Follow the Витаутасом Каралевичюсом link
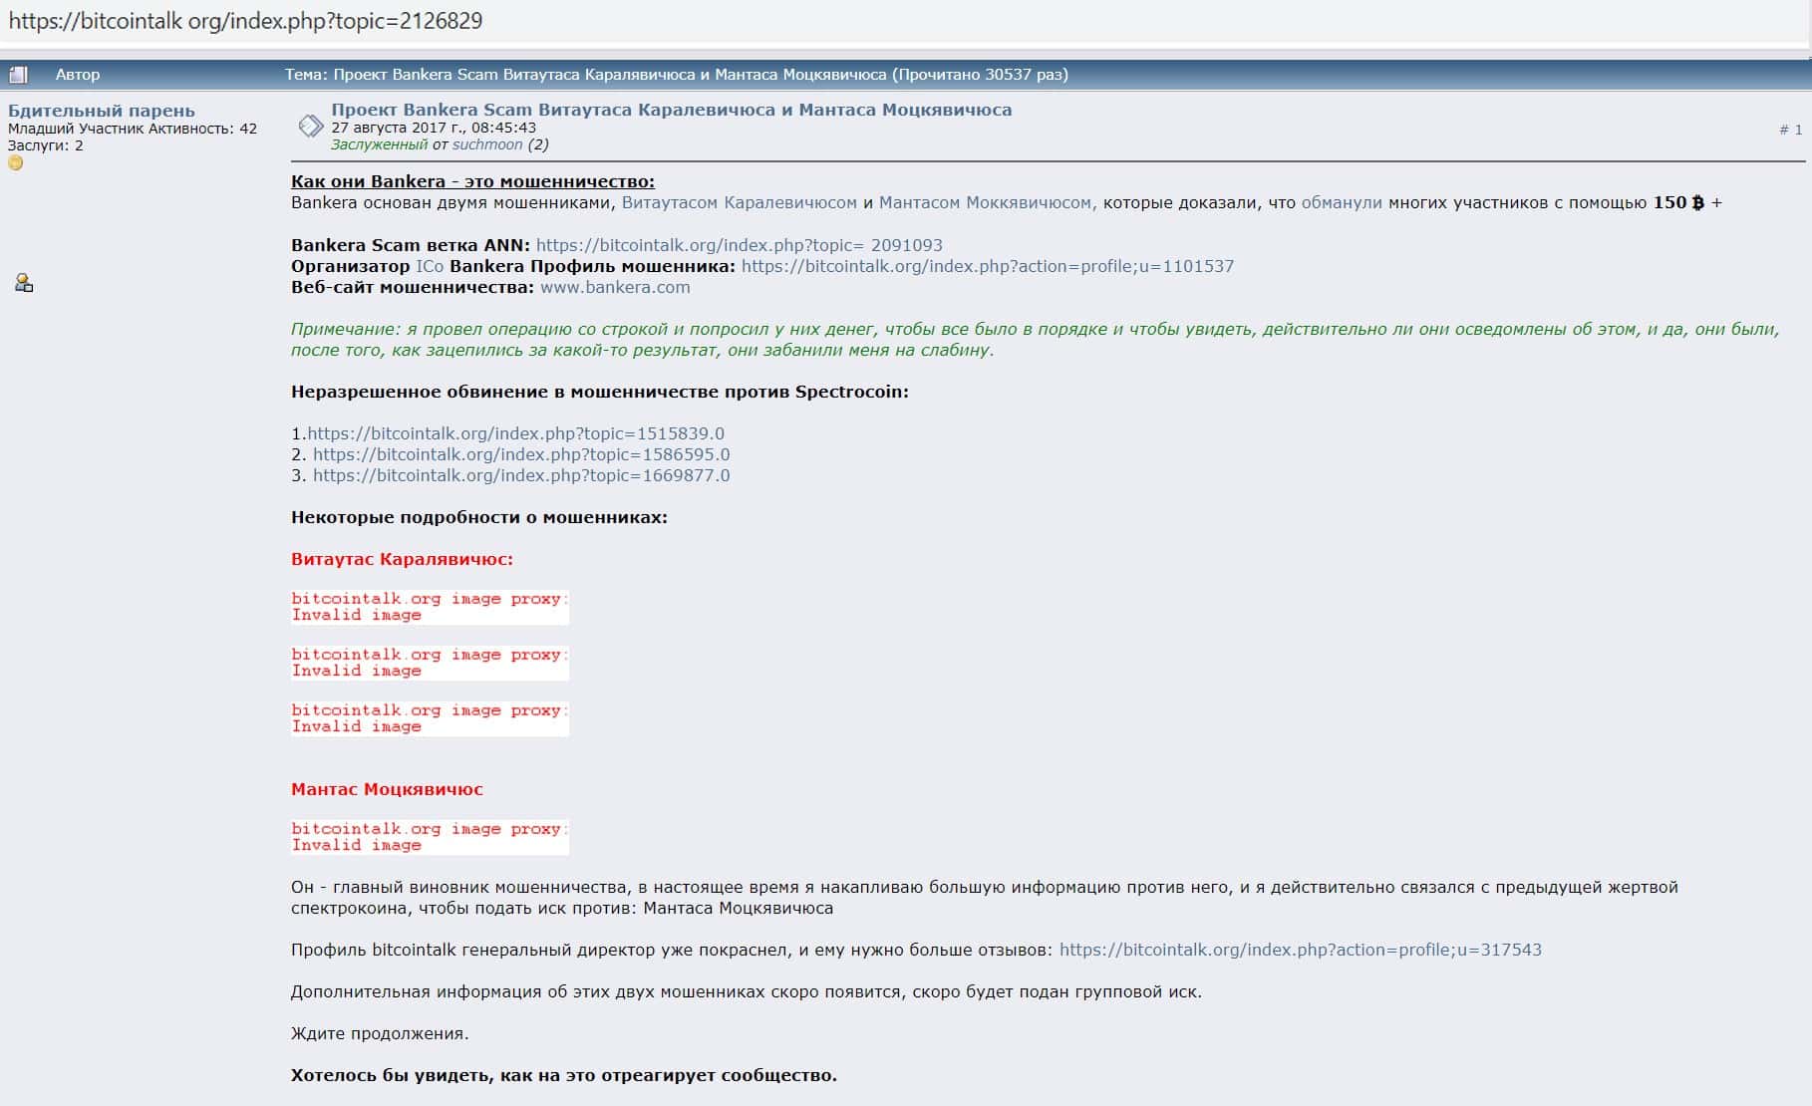 (x=740, y=202)
